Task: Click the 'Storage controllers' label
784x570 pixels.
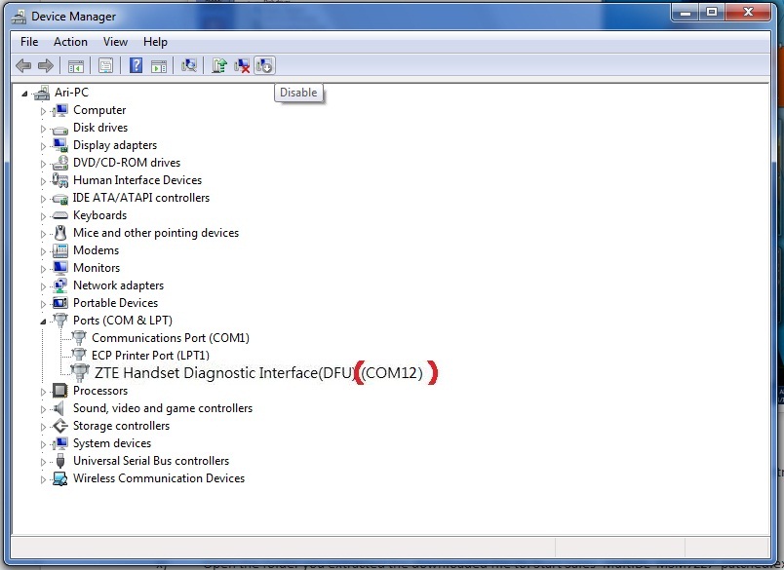Action: click(122, 426)
